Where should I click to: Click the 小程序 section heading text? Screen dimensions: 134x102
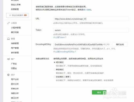(x=14, y=23)
